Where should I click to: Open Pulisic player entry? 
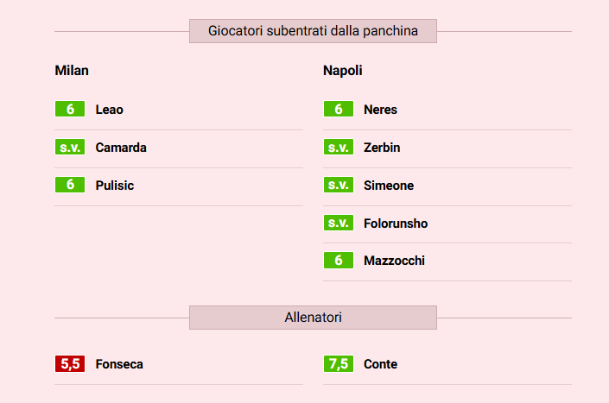[x=115, y=186]
